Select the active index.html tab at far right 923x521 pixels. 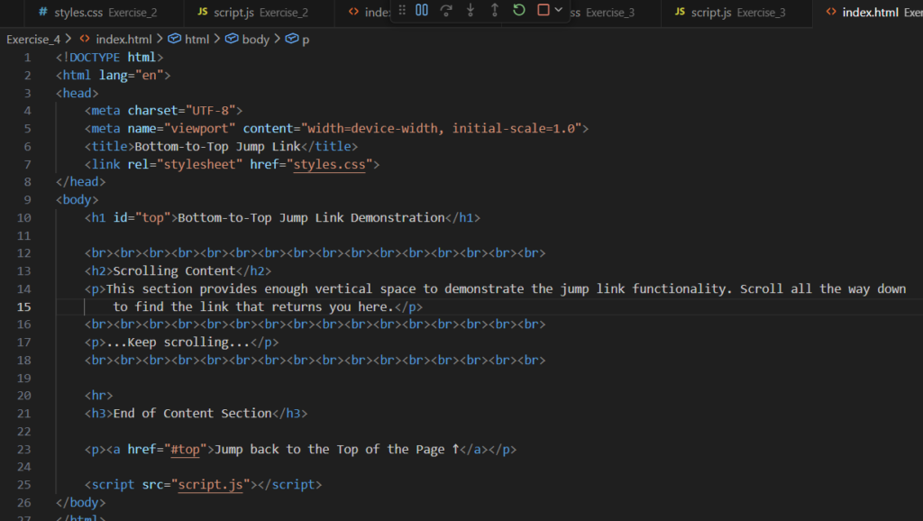(x=870, y=13)
